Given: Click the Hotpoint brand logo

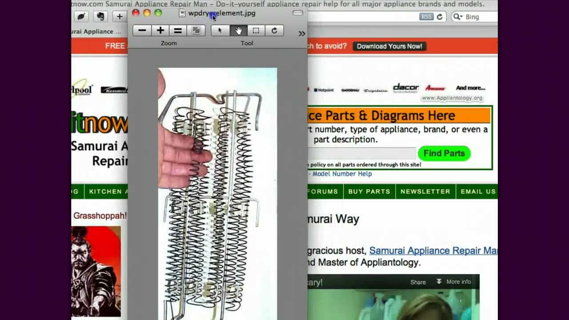Looking at the screenshot, I should 324,90.
